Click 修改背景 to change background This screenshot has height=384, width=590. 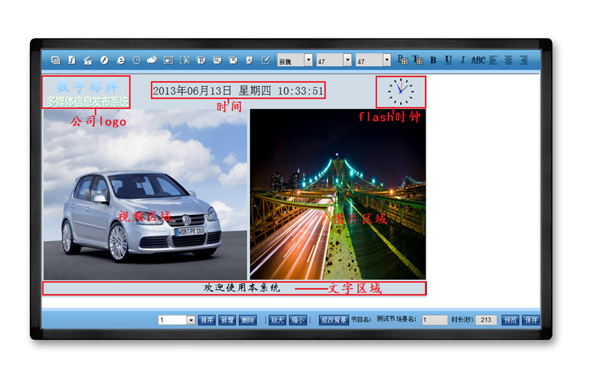click(334, 320)
